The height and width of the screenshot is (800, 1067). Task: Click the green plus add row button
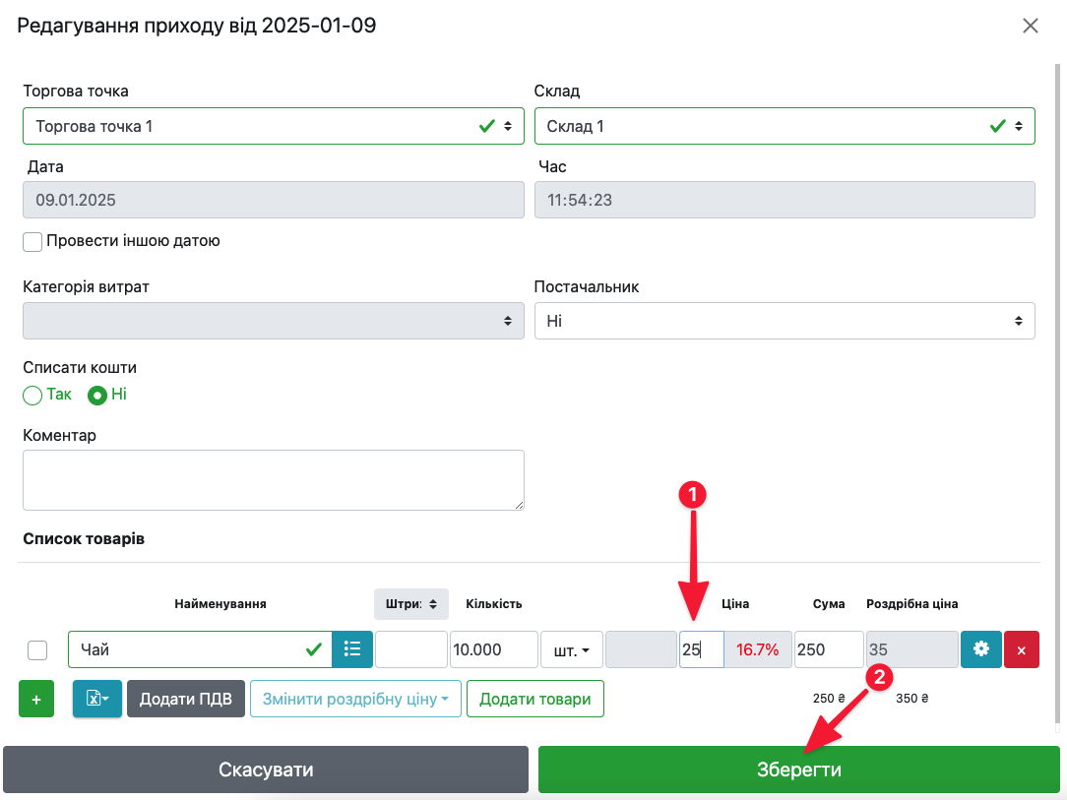36,699
